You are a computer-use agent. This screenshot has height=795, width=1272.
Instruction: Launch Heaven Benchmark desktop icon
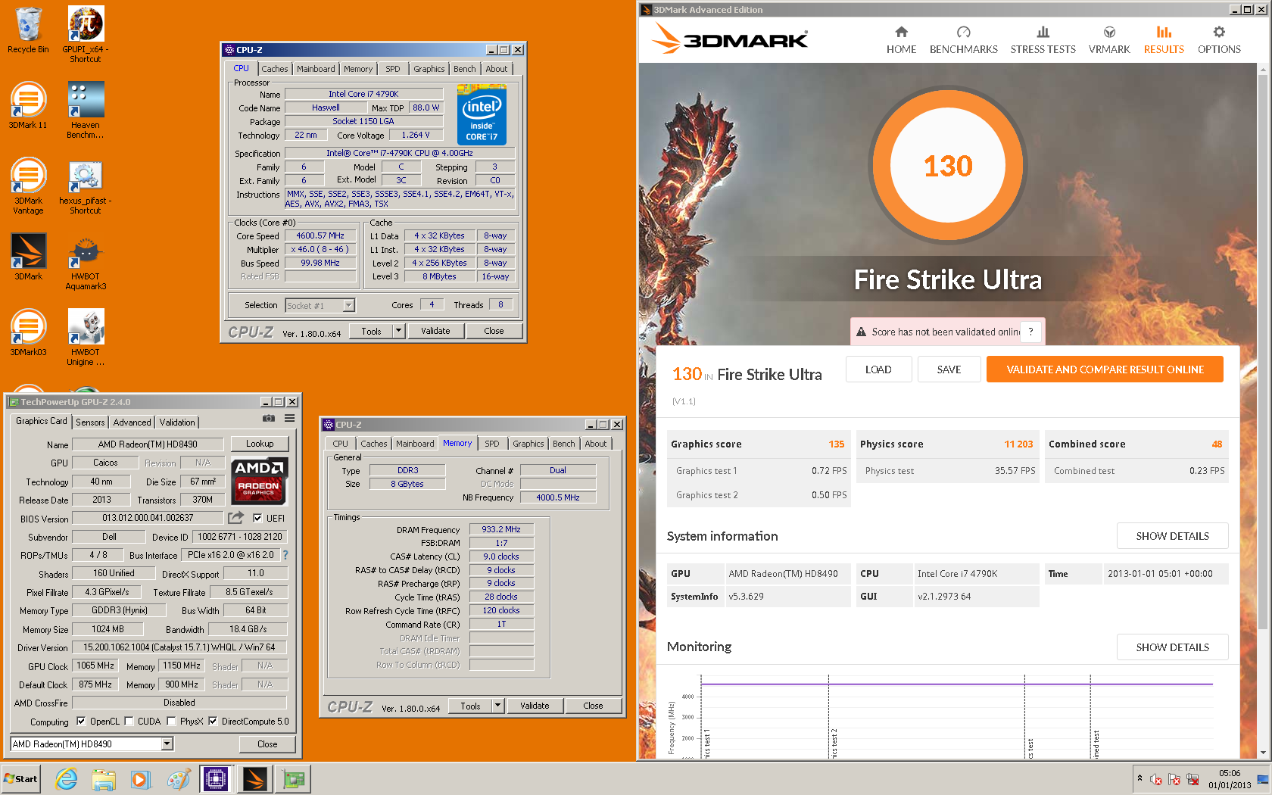point(86,110)
